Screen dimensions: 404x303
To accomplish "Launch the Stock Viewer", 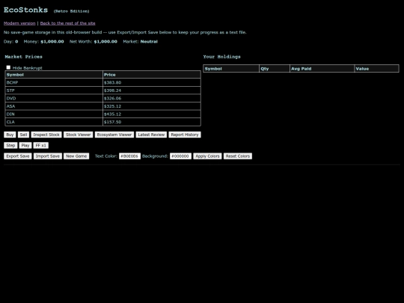I will click(x=78, y=135).
